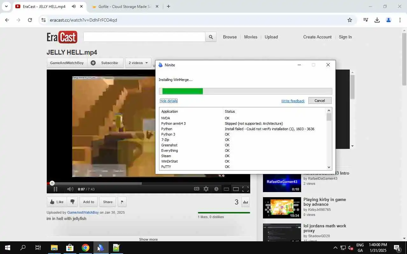Mute the EraCast tab audio icon

pyautogui.click(x=74, y=6)
